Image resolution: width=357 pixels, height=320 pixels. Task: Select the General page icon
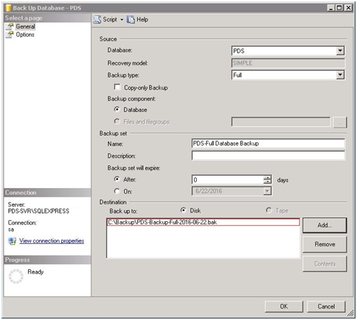coord(9,27)
